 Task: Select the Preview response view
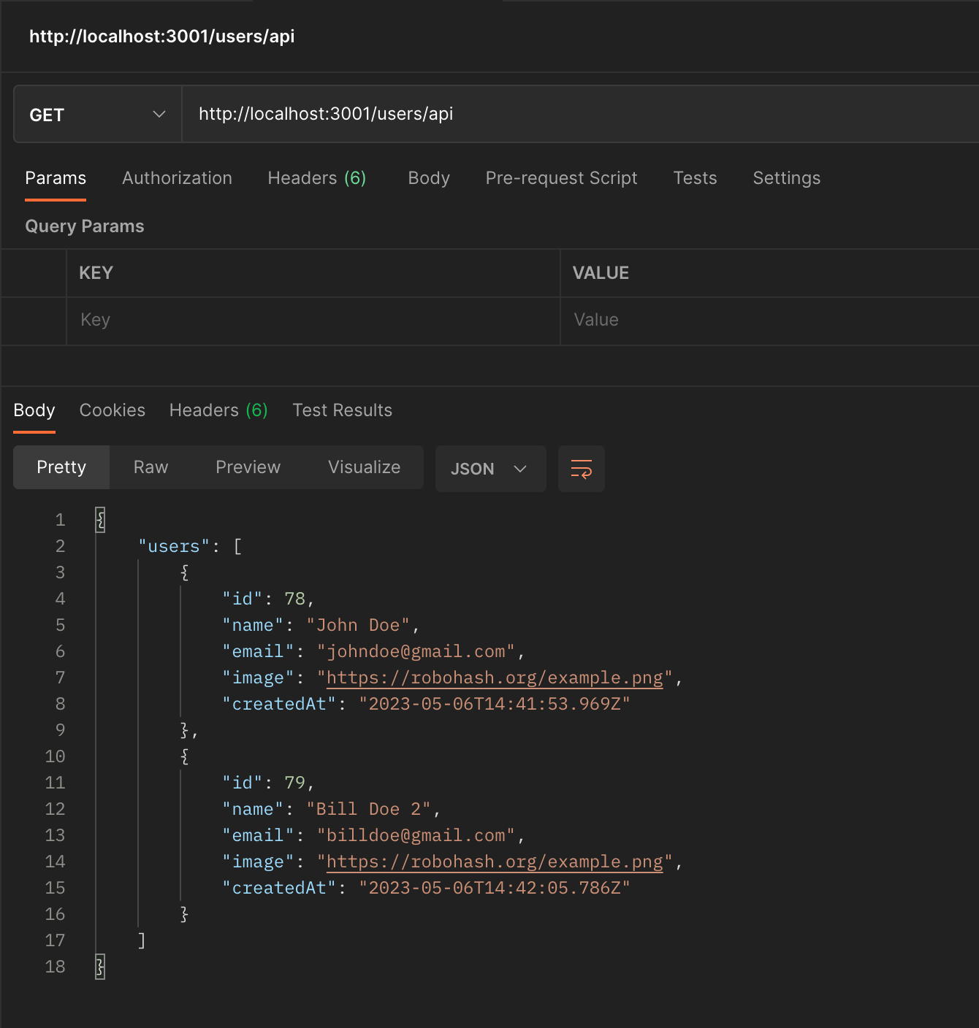coord(248,467)
